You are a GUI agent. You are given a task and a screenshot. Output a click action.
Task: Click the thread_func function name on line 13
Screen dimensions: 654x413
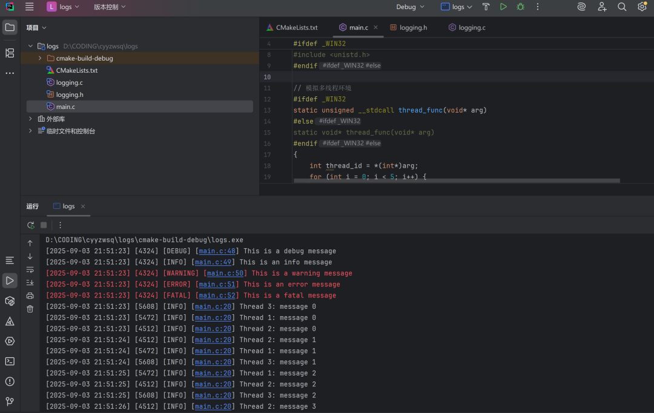420,110
